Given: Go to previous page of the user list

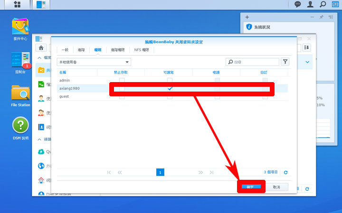Looking at the screenshot, I should [120, 173].
